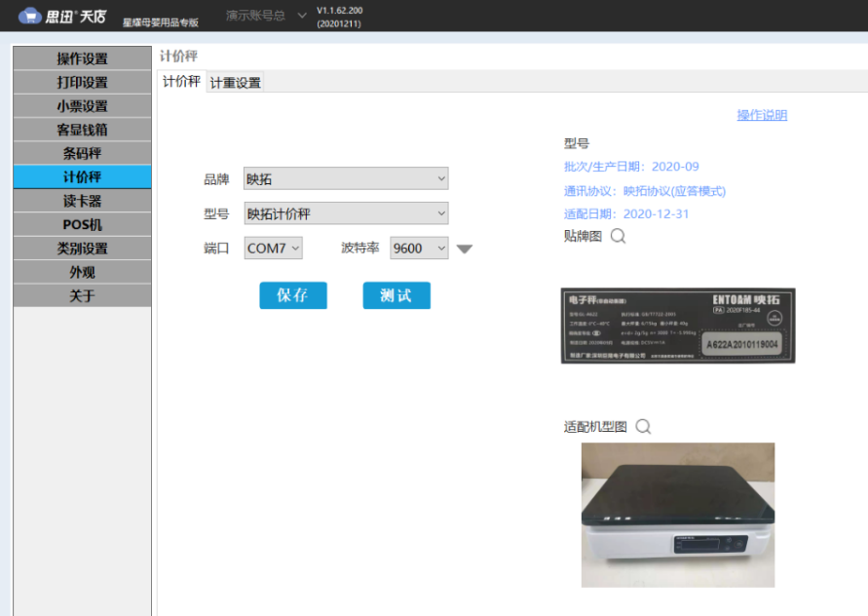Select 外观 in the sidebar
Image resolution: width=868 pixels, height=616 pixels.
[x=81, y=270]
